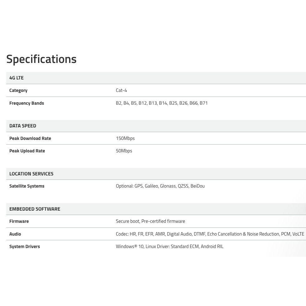Click the Windows 10, Linux Driver text
306x306 pixels.
[170, 246]
